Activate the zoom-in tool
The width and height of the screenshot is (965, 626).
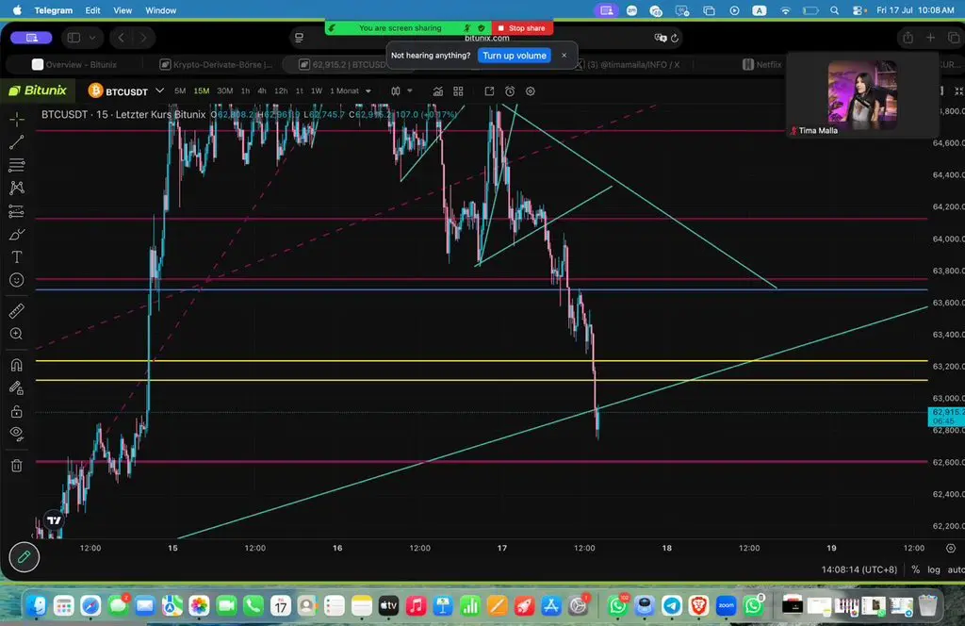point(17,334)
